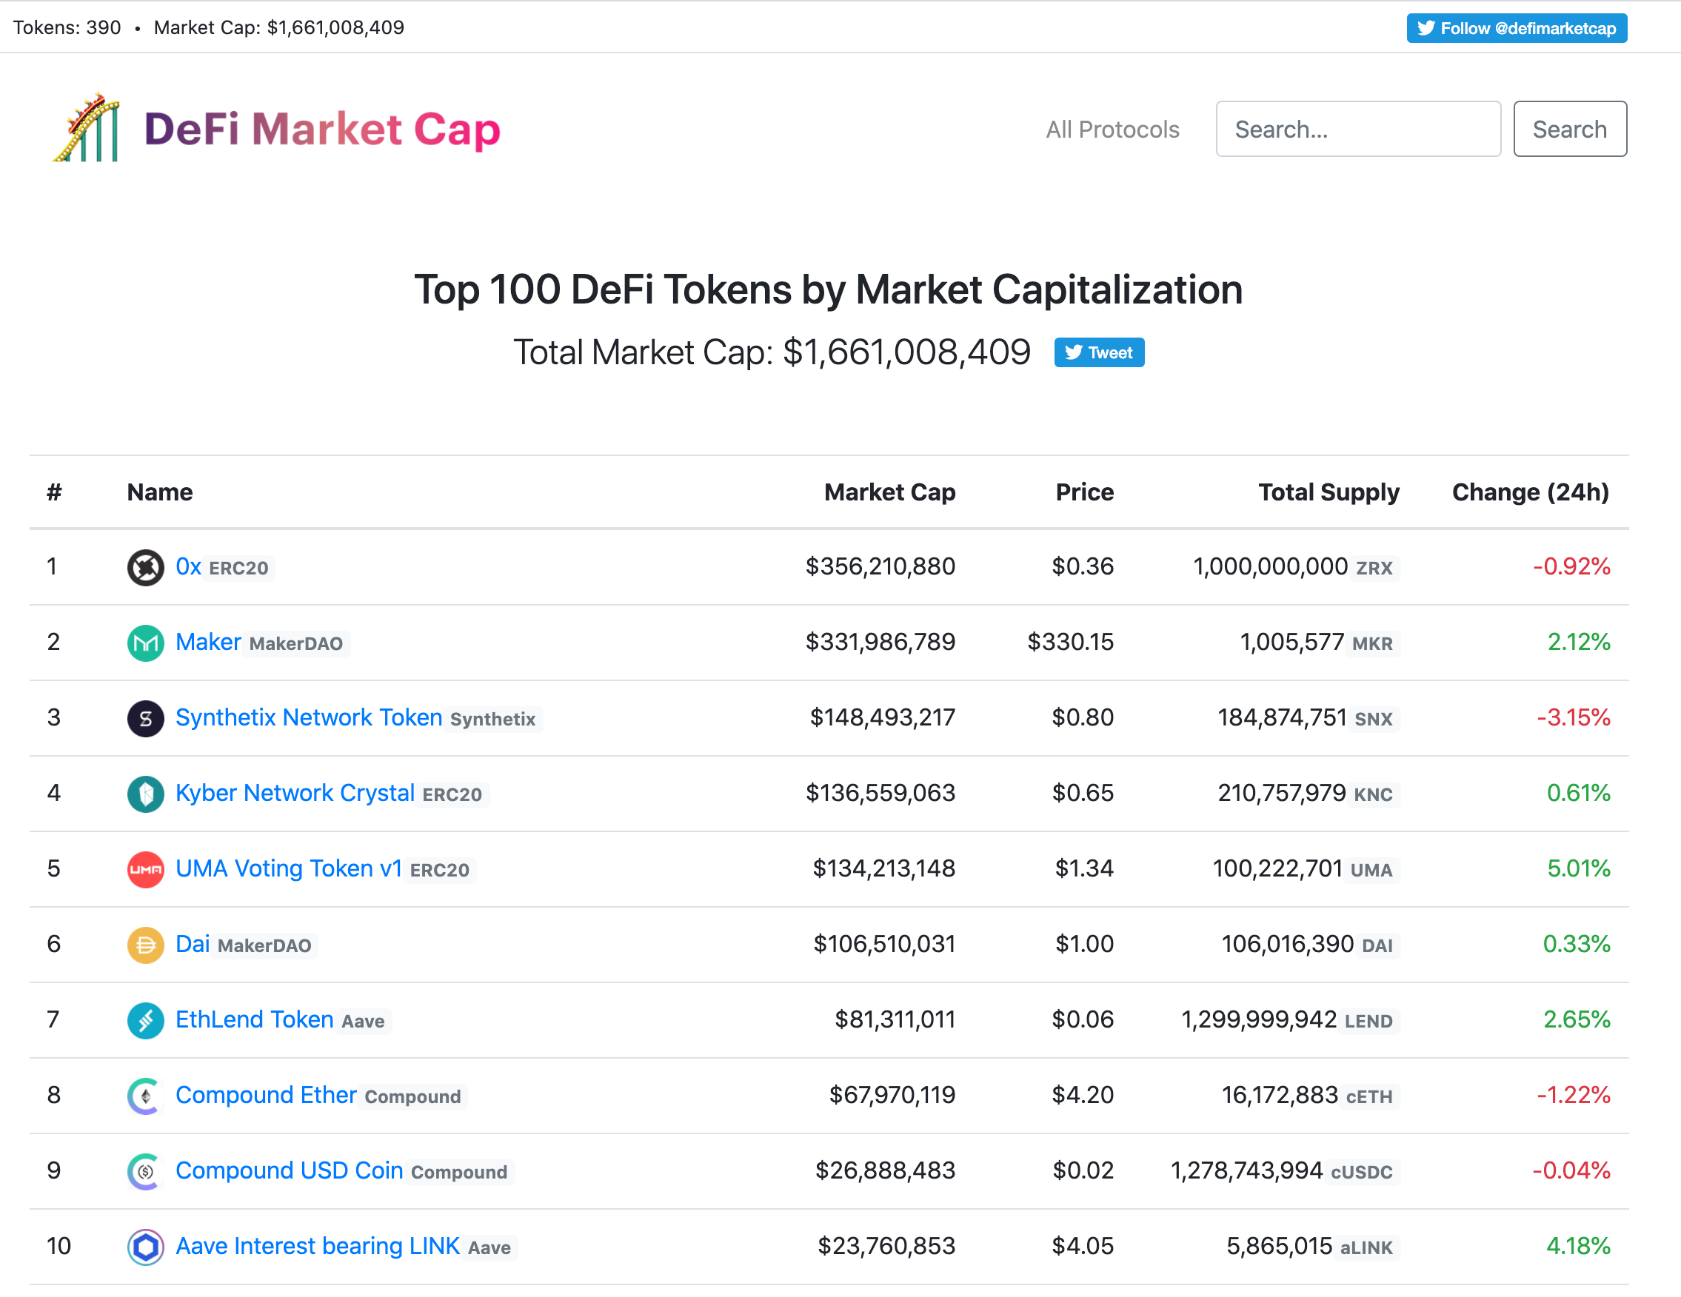1681x1297 pixels.
Task: Focus the Search... input field
Action: pos(1357,130)
